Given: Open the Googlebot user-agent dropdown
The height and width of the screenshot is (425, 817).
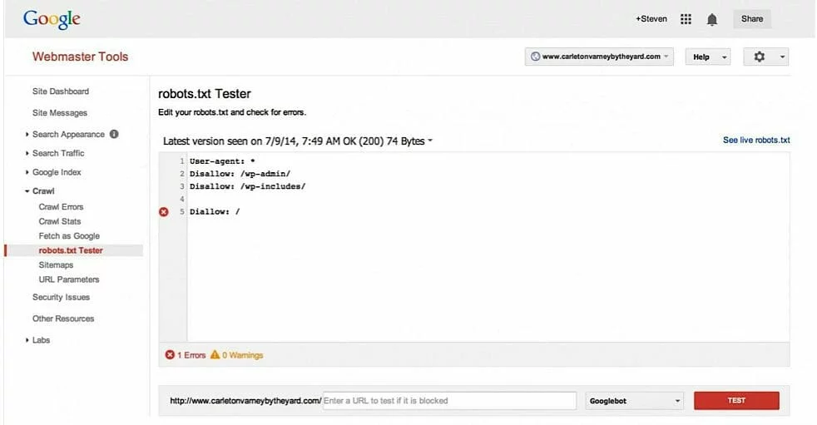Looking at the screenshot, I should click(x=635, y=401).
